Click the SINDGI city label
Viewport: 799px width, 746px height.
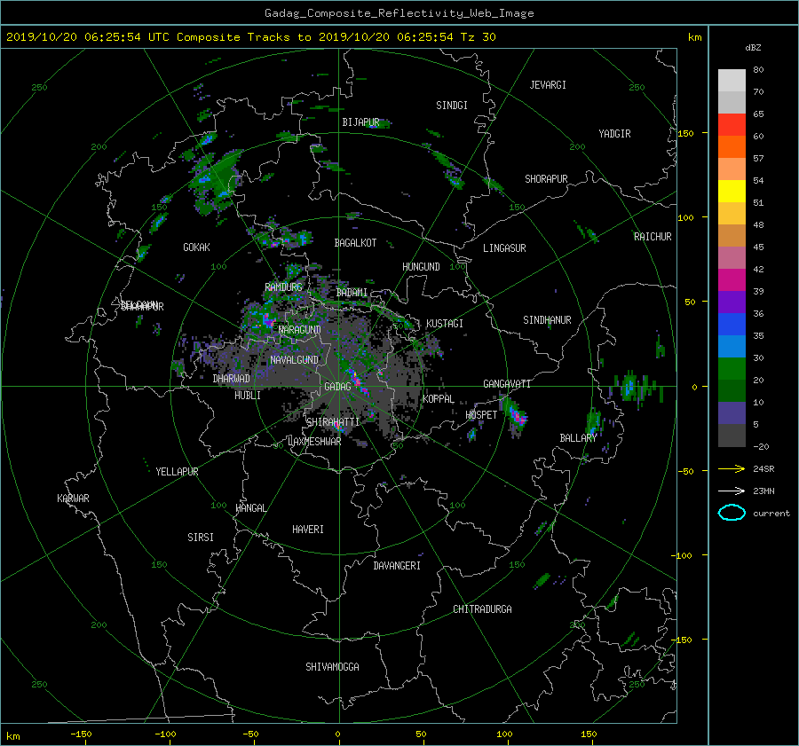(452, 106)
